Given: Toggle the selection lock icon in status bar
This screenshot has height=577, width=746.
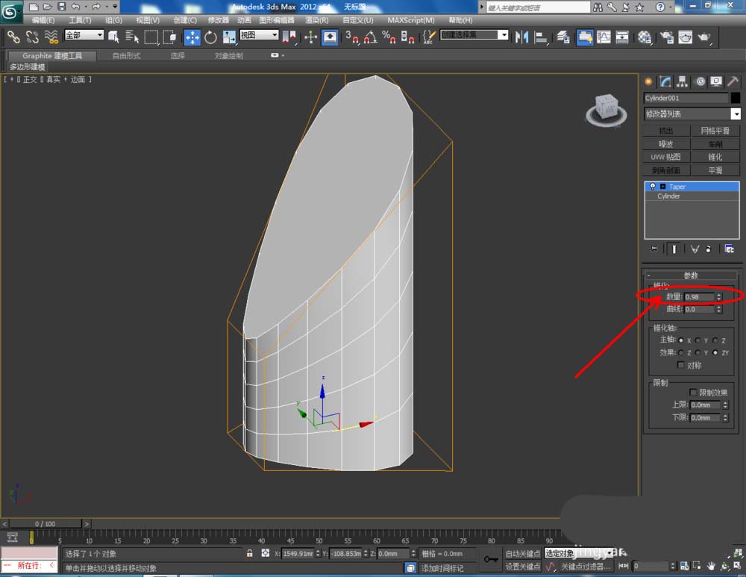Looking at the screenshot, I should pyautogui.click(x=250, y=554).
